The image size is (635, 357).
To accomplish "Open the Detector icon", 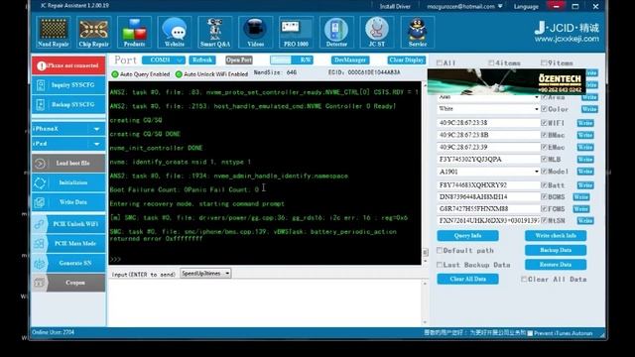I will point(336,33).
